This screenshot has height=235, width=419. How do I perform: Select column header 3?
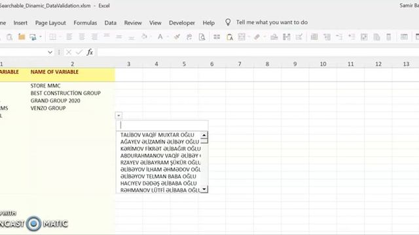(129, 64)
